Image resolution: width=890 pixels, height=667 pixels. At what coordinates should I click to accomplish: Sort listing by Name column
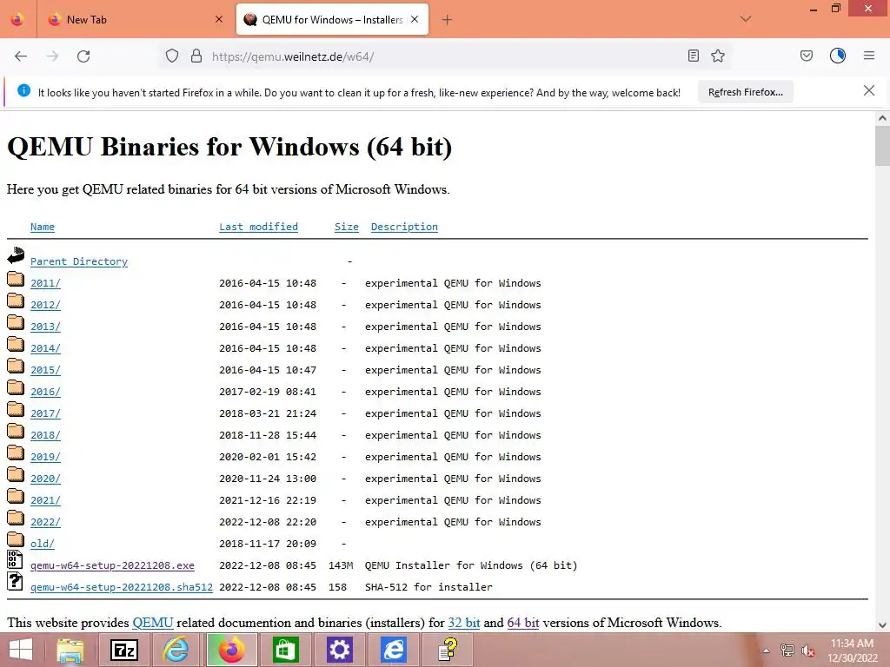(x=43, y=227)
